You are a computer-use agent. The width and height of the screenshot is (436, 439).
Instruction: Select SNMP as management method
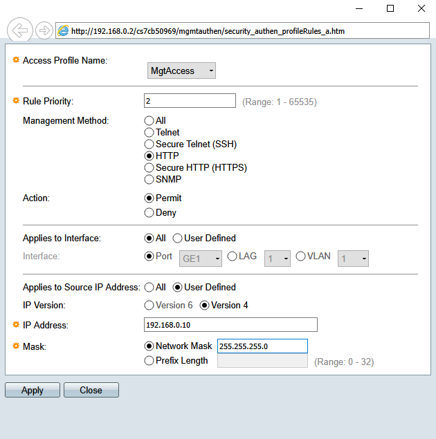[149, 179]
